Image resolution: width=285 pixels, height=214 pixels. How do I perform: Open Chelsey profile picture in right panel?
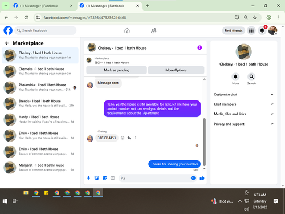tap(243, 52)
